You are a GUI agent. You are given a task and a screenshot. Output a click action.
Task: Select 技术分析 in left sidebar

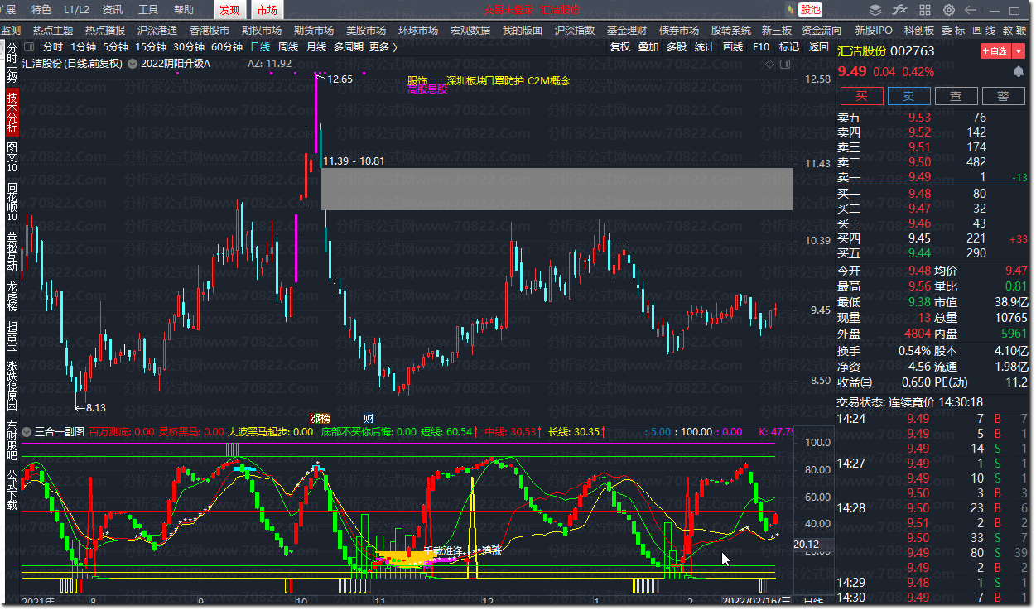(12, 113)
